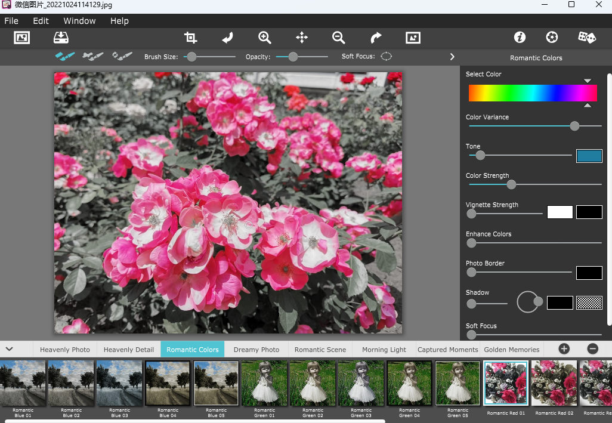Screen dimensions: 612x423
Task: Click the zoom in magnifier
Action: tap(264, 38)
